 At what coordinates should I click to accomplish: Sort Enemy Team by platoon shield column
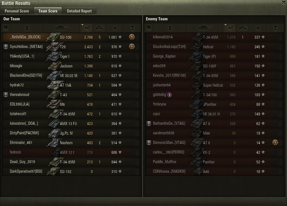point(149,28)
